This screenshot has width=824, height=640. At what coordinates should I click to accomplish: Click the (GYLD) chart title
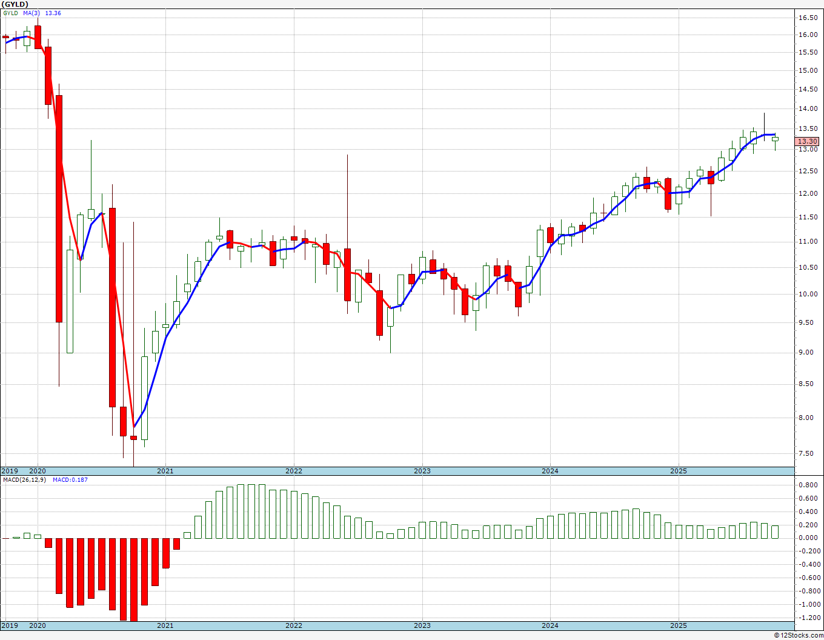click(16, 4)
